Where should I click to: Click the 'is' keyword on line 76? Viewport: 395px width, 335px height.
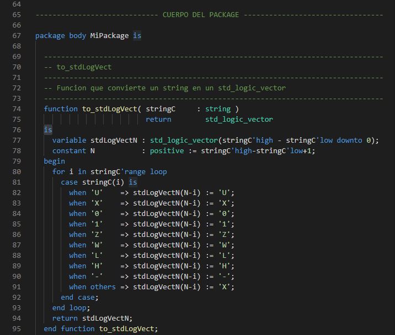pyautogui.click(x=48, y=130)
